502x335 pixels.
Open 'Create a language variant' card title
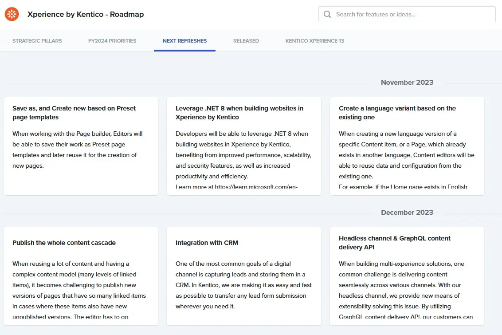click(x=397, y=113)
